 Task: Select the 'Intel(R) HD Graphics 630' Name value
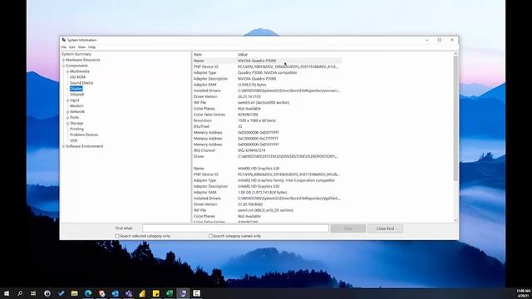click(259, 169)
